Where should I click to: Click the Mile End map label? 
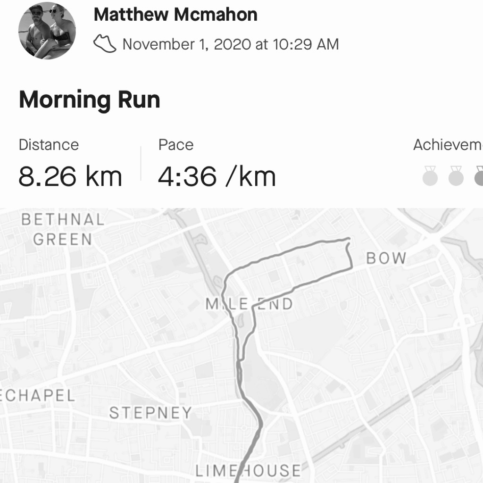[249, 304]
